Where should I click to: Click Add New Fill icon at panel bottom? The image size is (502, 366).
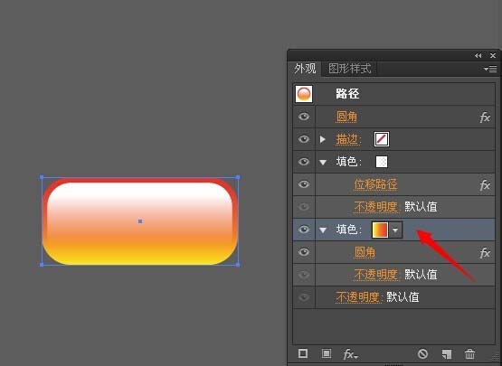pyautogui.click(x=327, y=354)
